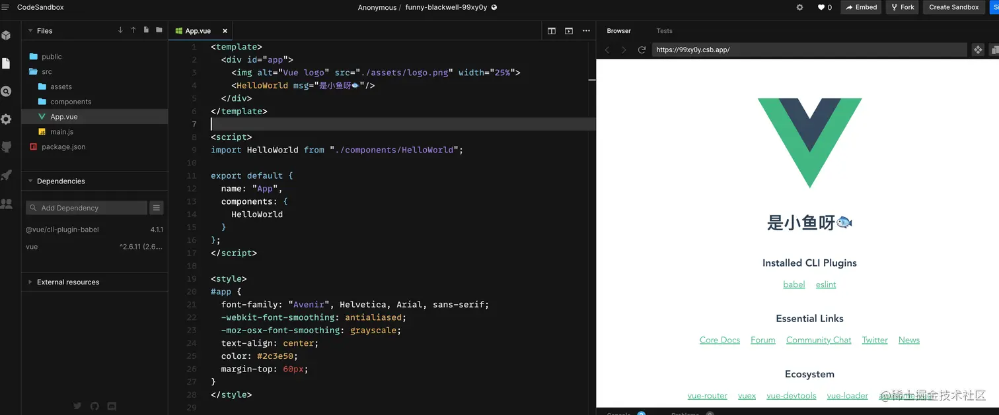Click the preview navigator grid icon
Screen dimensions: 999x415
978,49
